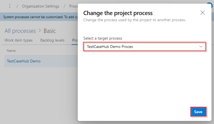Go to Organization Settings breadcrumb
This screenshot has height=124, width=214.
tap(41, 6)
